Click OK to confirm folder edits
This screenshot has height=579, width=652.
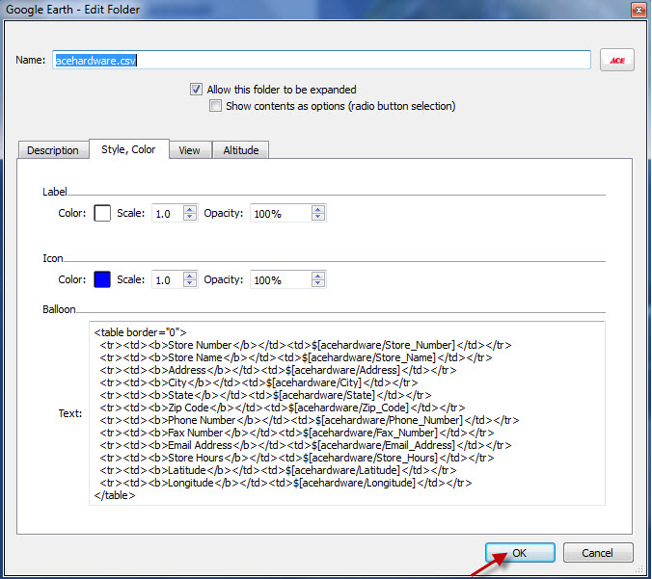[520, 553]
